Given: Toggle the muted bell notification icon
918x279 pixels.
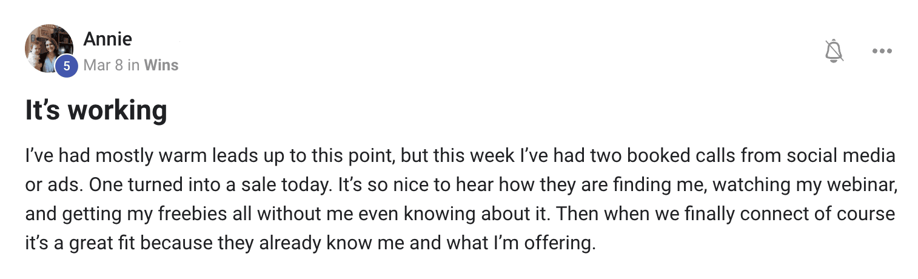Looking at the screenshot, I should (835, 51).
